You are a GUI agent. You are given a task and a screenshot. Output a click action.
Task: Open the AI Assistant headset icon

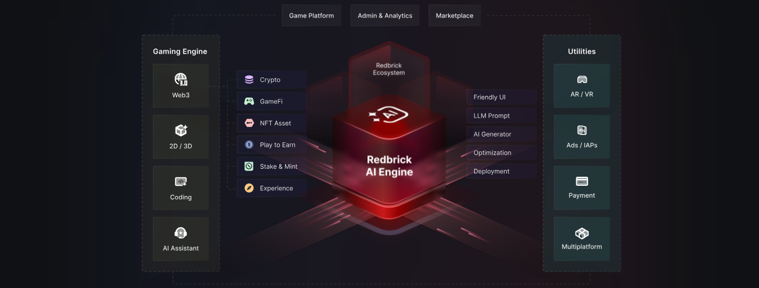coord(181,233)
